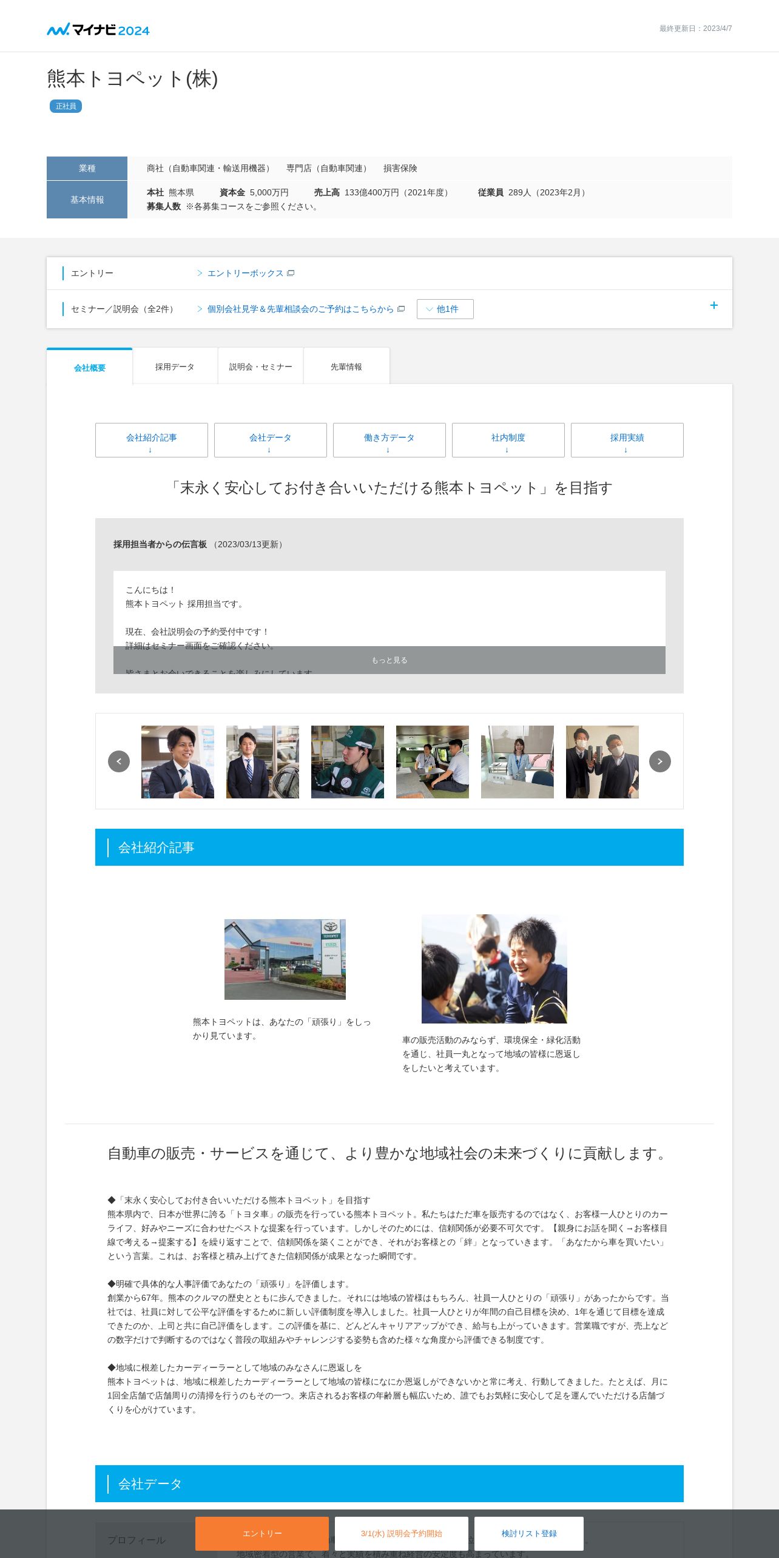Click 検討リスト登録 button
779x1558 pixels.
(x=529, y=1533)
